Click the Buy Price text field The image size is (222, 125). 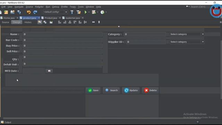pyautogui.click(x=62, y=45)
